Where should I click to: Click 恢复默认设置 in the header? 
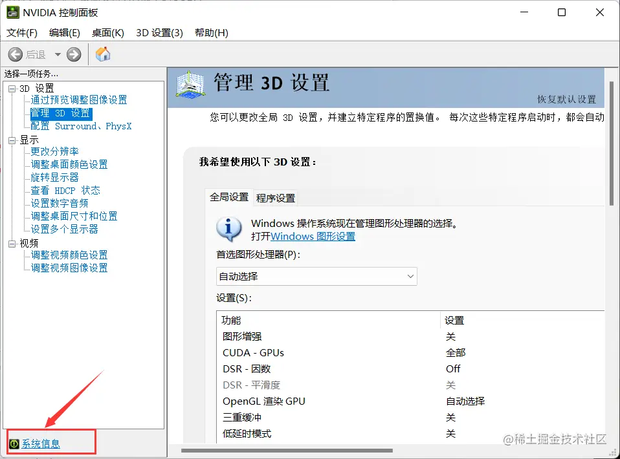pos(566,100)
